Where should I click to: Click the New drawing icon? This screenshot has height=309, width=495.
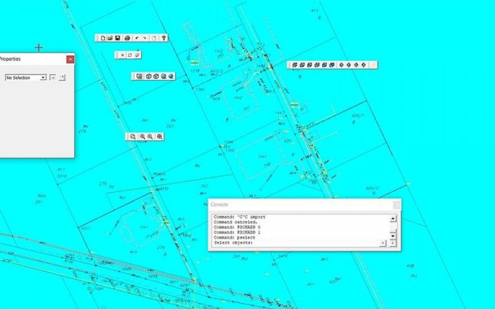tap(103, 38)
